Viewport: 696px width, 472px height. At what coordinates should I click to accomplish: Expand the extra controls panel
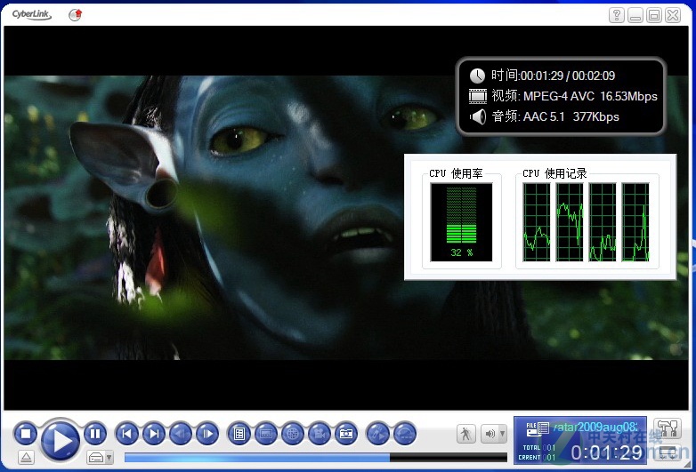(x=668, y=452)
